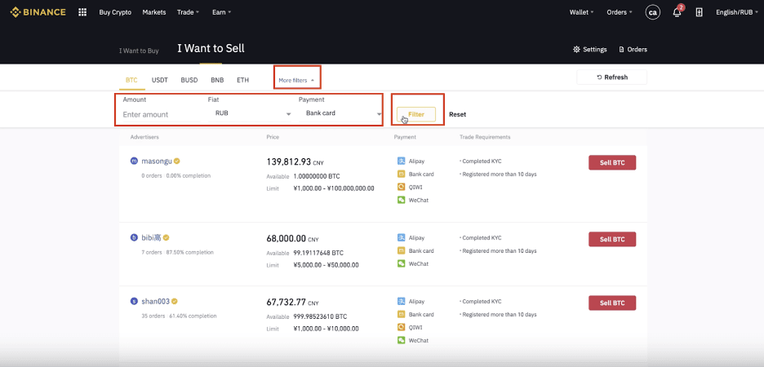Screen dimensions: 764x367
Task: Click Bank card icon in masongu's row
Action: (x=401, y=174)
